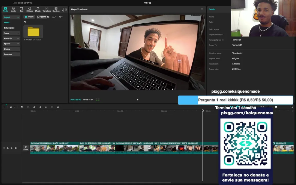Open the Stickers tab
This screenshot has width=296, height=185.
[29, 10]
